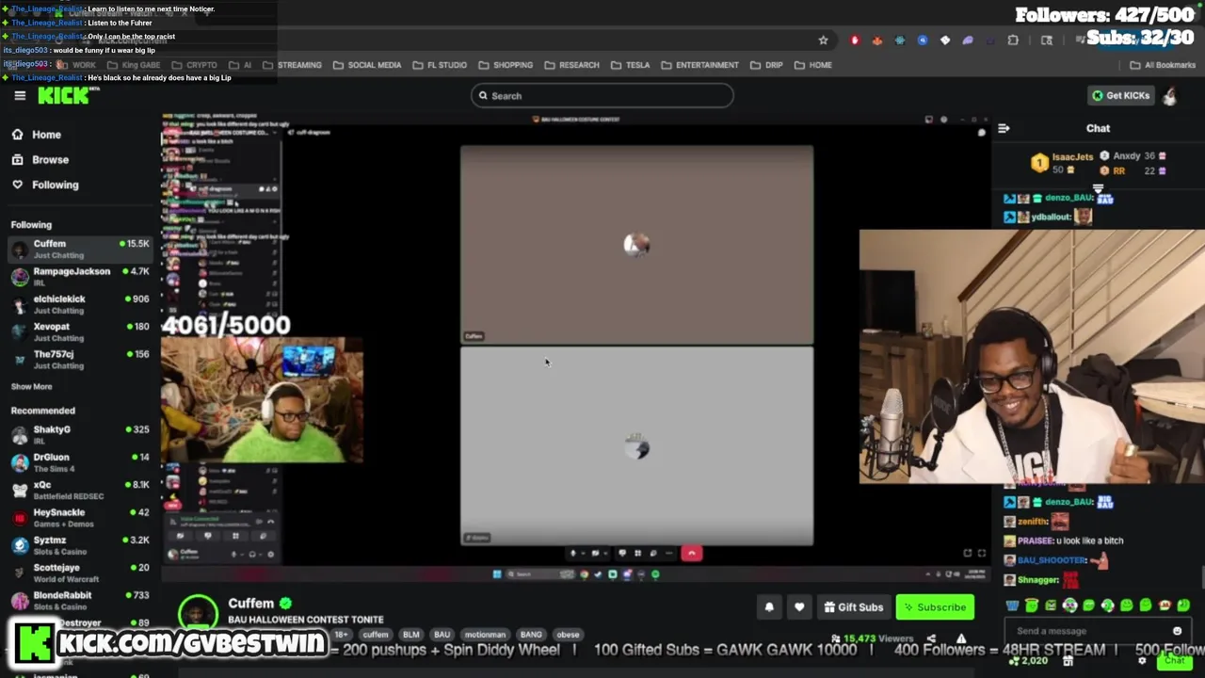Open the SHOPPING bookmarks folder

tap(505, 65)
